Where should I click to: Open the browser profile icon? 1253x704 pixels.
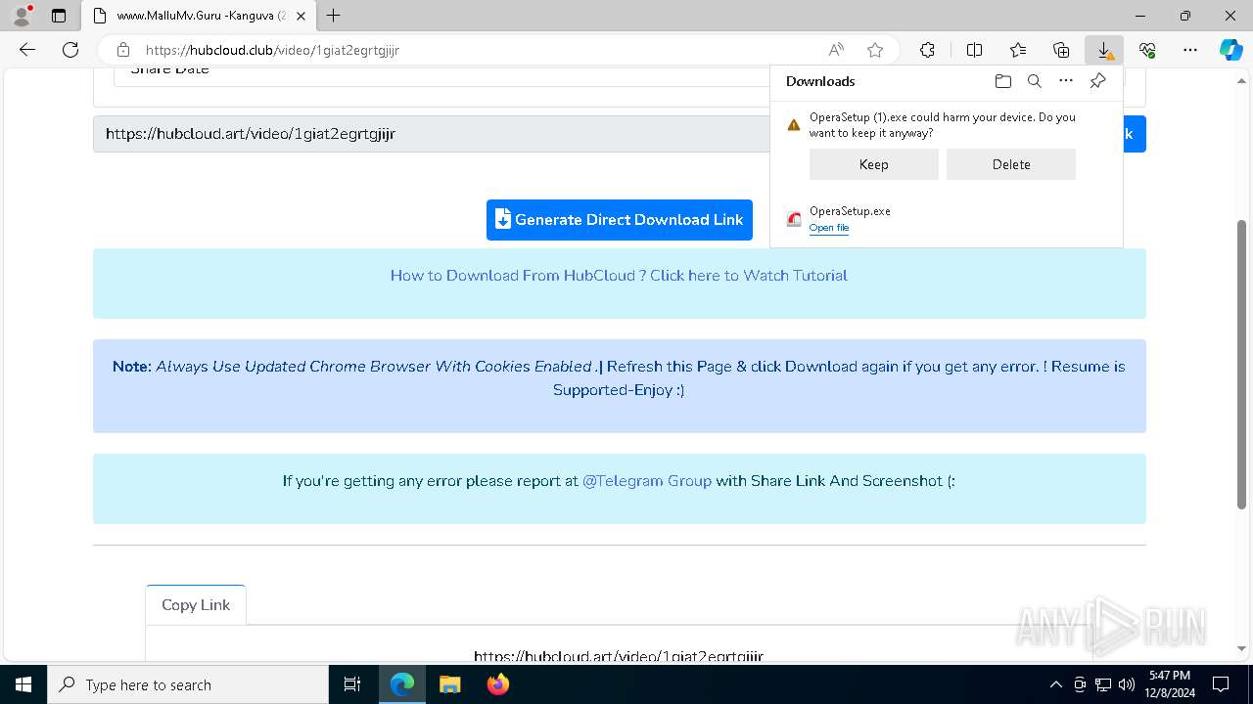[x=22, y=16]
